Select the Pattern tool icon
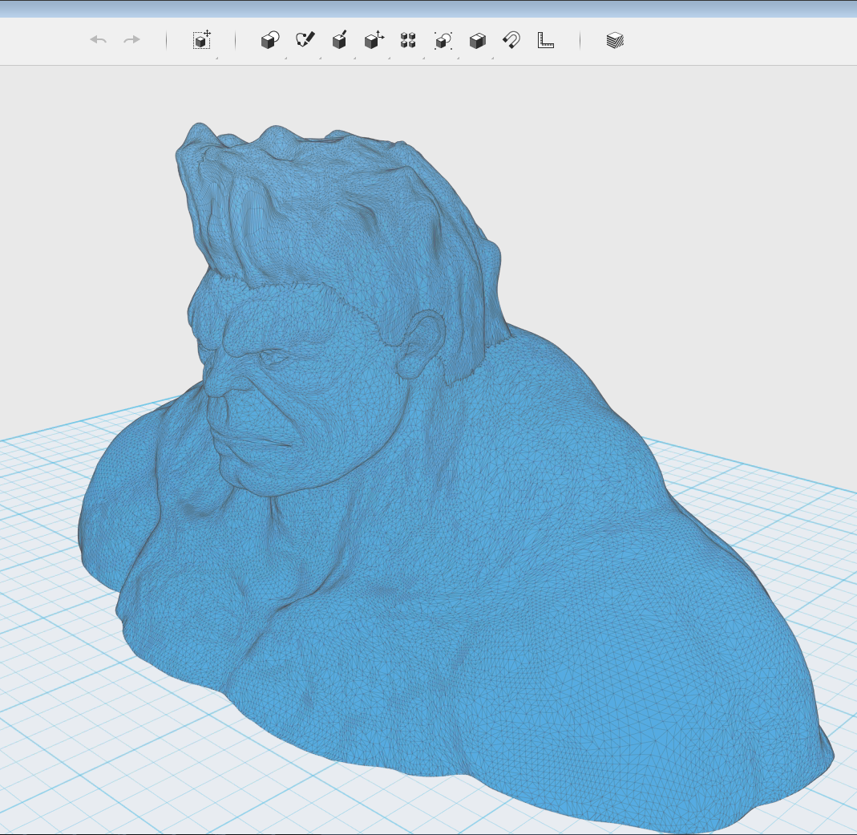This screenshot has height=835, width=857. (x=408, y=40)
